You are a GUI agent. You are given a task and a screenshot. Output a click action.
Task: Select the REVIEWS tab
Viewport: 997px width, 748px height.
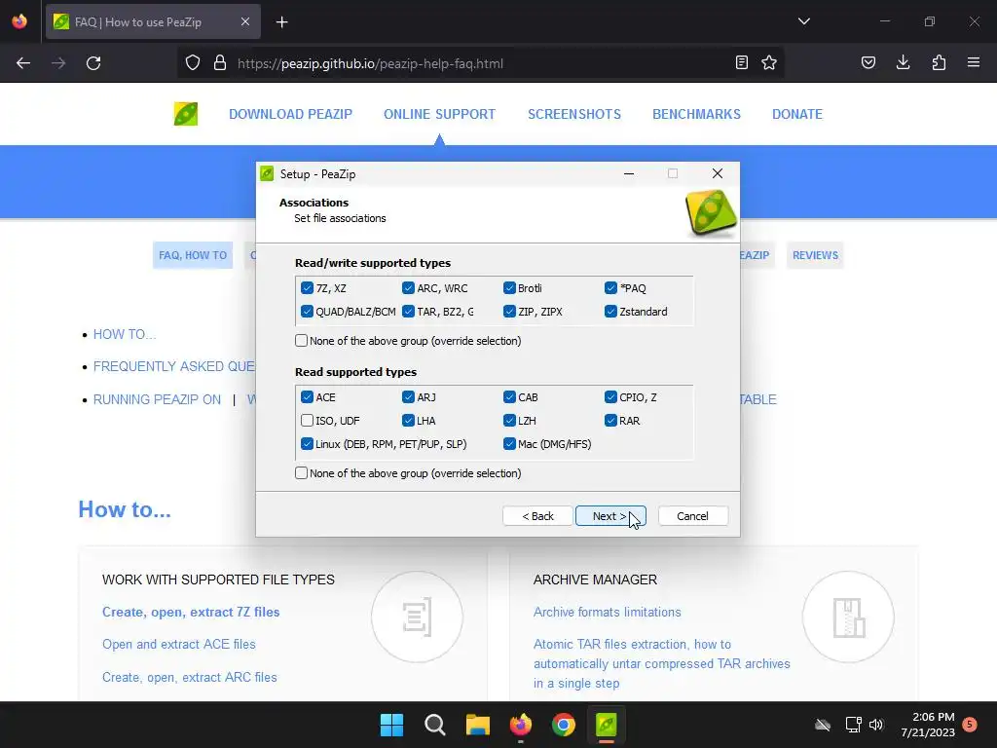[815, 255]
